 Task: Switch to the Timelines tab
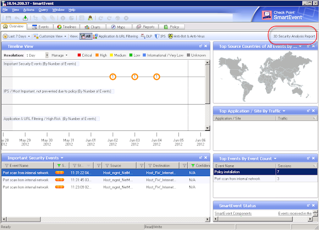click(x=67, y=27)
